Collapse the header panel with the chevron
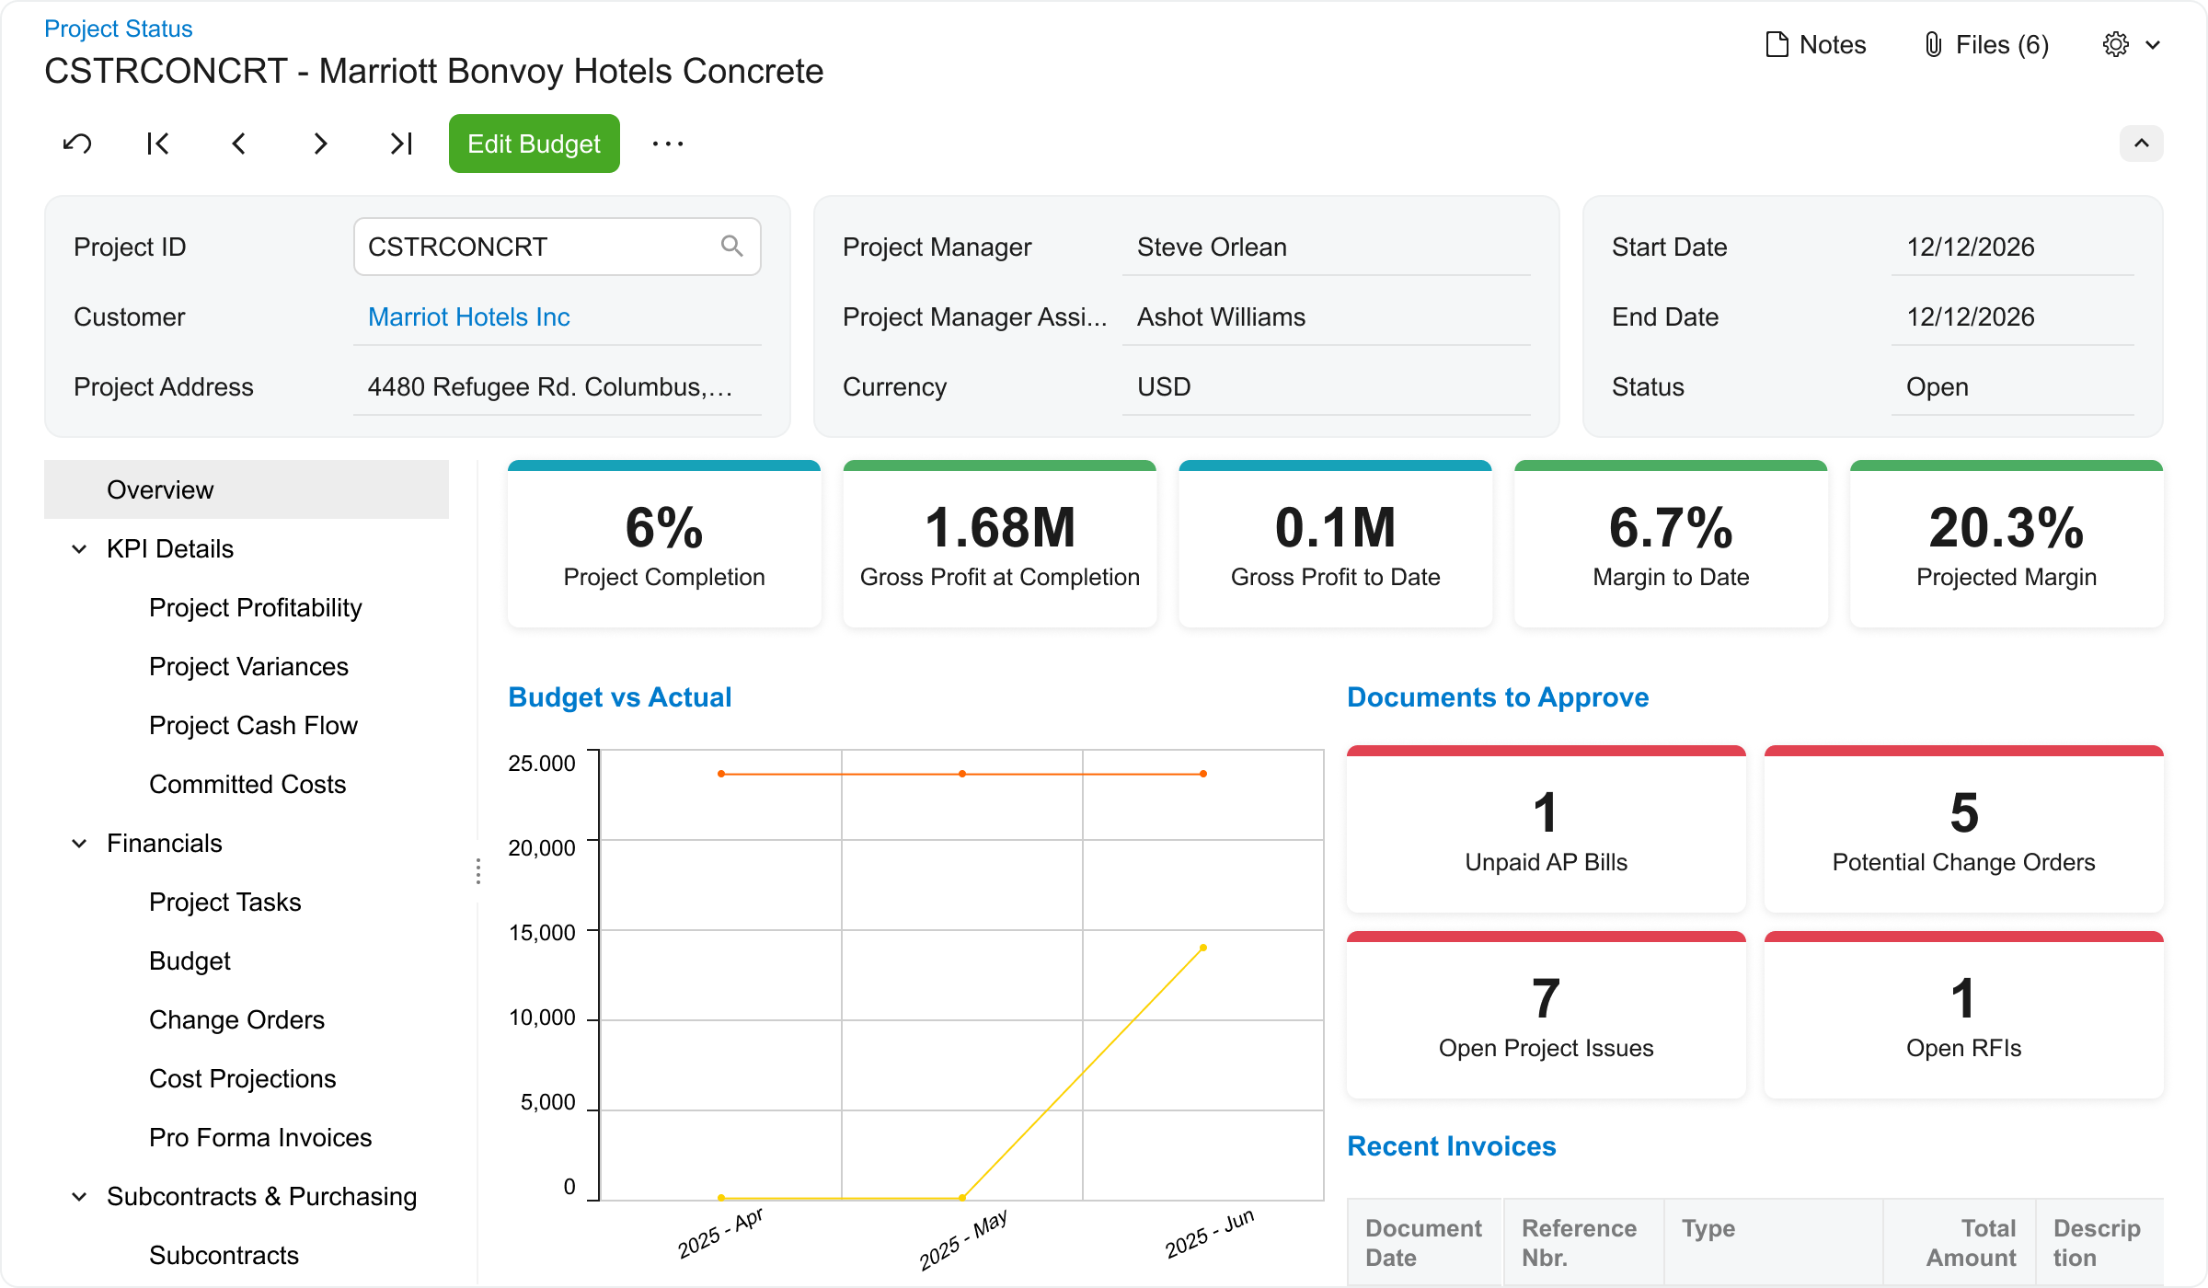2208x1288 pixels. click(2143, 144)
